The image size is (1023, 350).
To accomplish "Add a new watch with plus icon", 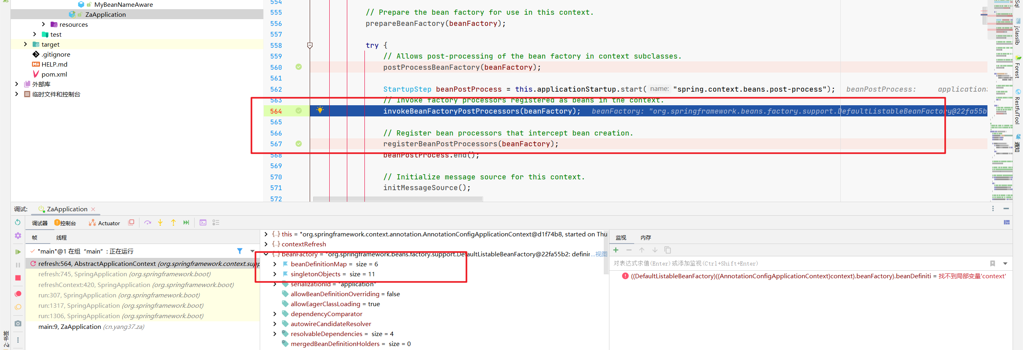I will coord(616,250).
